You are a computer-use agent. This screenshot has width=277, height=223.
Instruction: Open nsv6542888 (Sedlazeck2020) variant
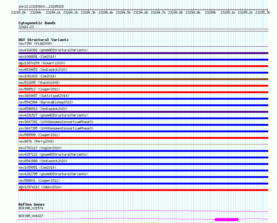(43, 161)
